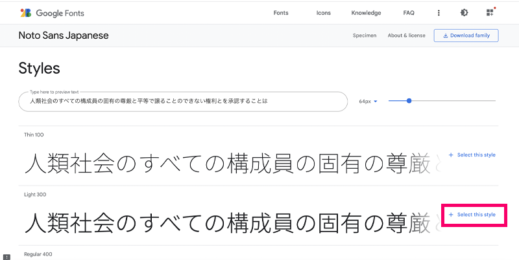Go to the Fonts navigation item
Screen dimensions: 519x260
pyautogui.click(x=281, y=13)
